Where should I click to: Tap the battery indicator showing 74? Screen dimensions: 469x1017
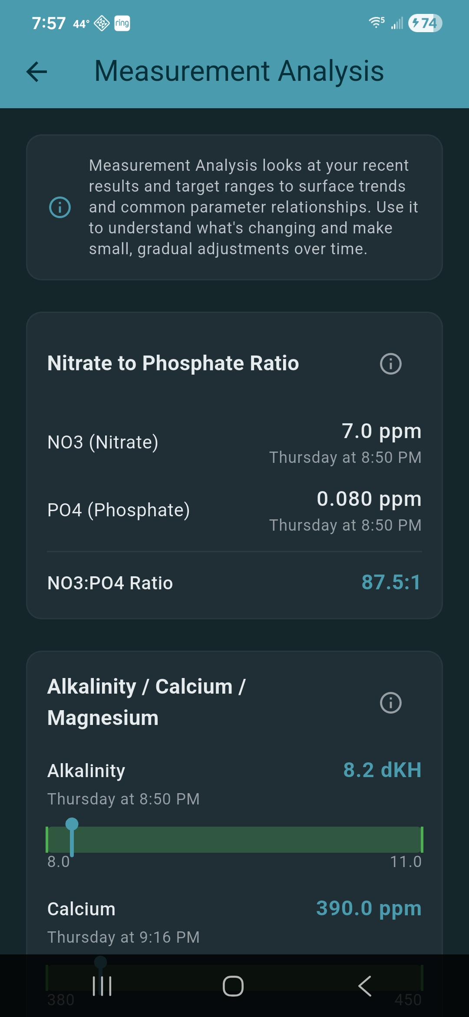pyautogui.click(x=425, y=23)
